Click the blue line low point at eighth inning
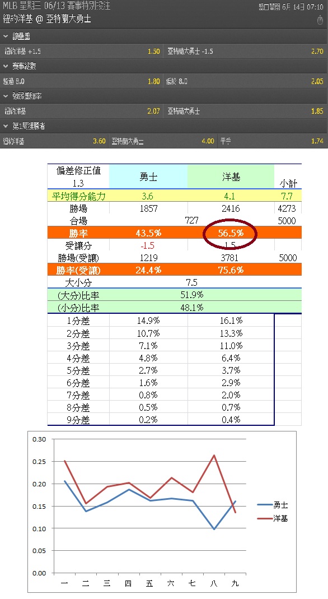The height and width of the screenshot is (599, 328). [214, 529]
